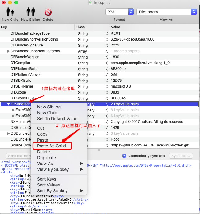This screenshot has height=214, width=200.
Task: Click the Copyright © 2017 netkas value
Action: pyautogui.click(x=147, y=122)
